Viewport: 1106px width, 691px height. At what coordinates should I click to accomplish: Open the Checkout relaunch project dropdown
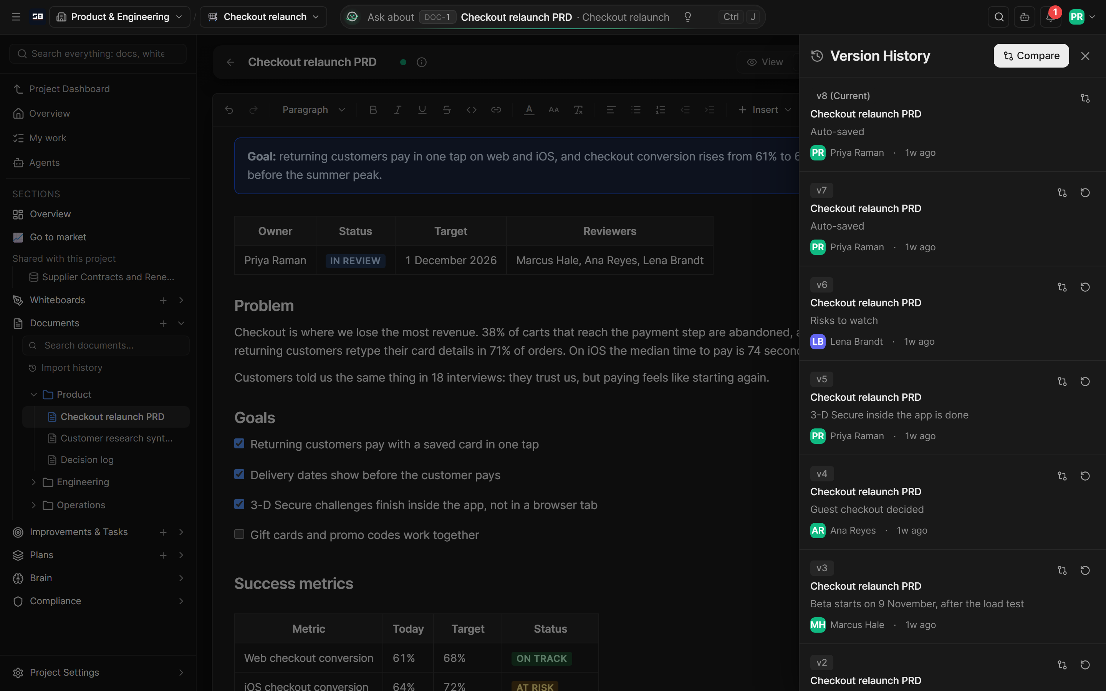click(x=264, y=17)
